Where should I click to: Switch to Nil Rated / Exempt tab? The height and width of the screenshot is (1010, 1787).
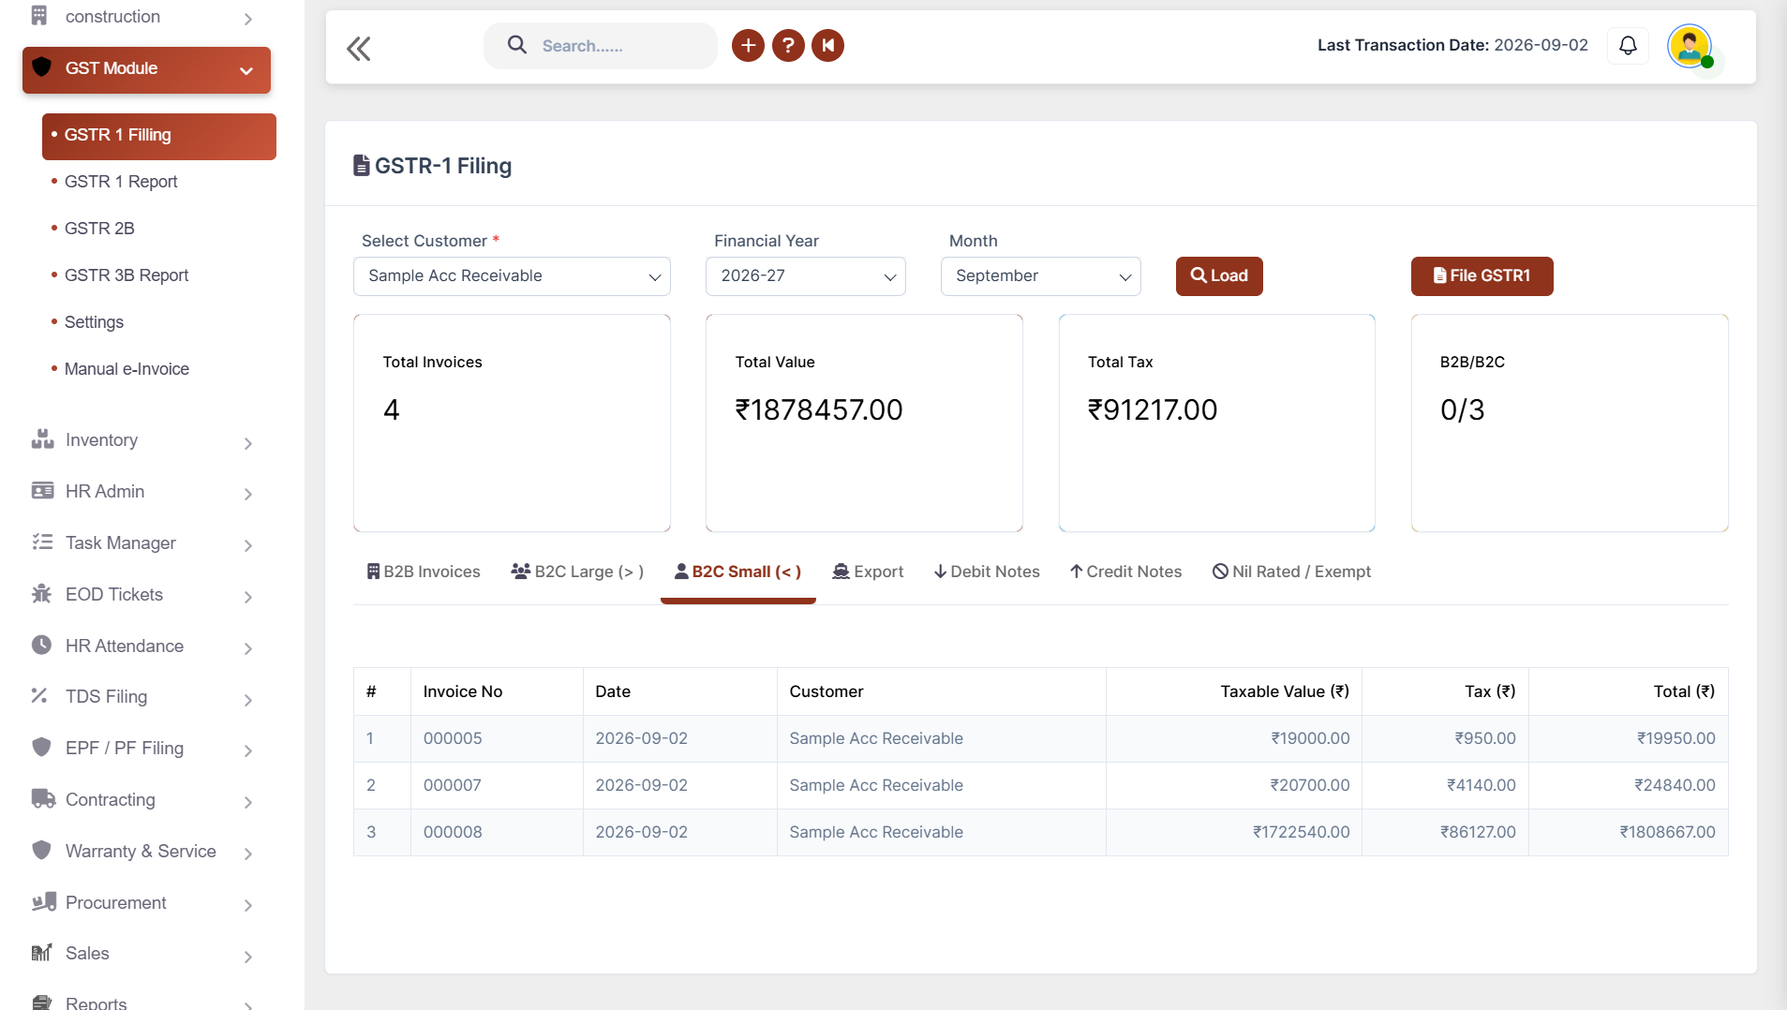point(1291,572)
